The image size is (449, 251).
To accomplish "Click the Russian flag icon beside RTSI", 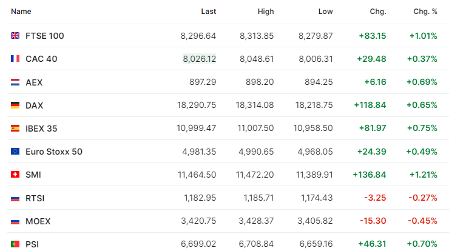I will [x=15, y=198].
